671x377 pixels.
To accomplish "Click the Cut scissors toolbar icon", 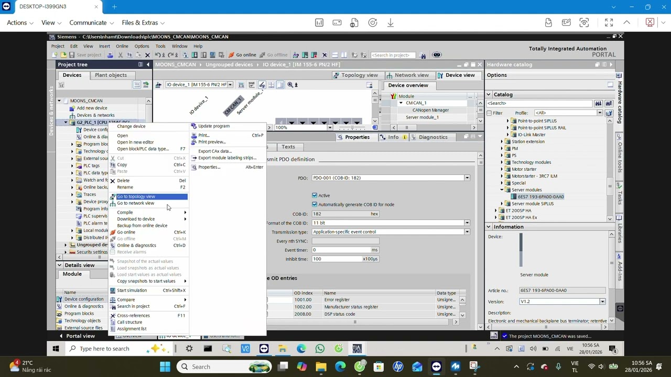I will click(x=120, y=55).
